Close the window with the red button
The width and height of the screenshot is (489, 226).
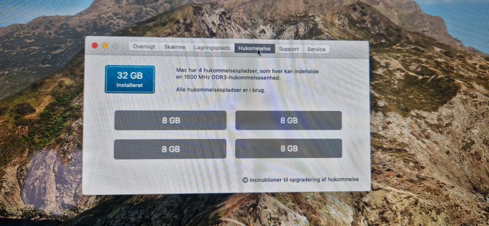(95, 45)
